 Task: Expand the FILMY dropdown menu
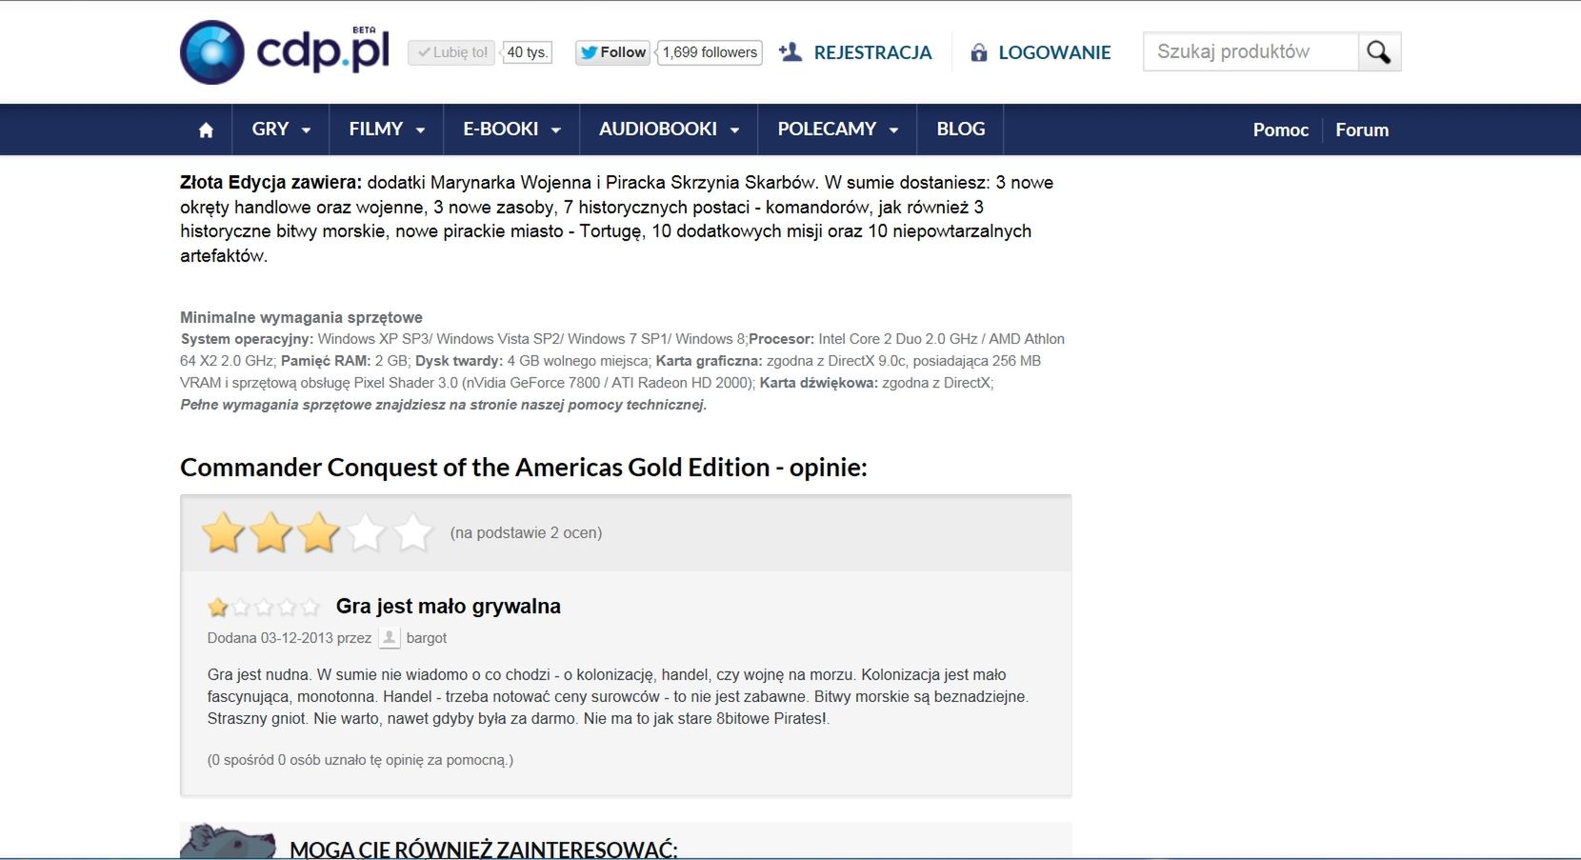(x=387, y=130)
